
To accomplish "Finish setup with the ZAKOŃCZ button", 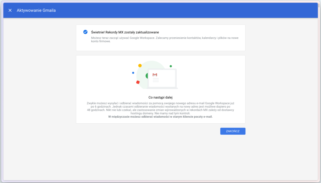I will click(233, 131).
